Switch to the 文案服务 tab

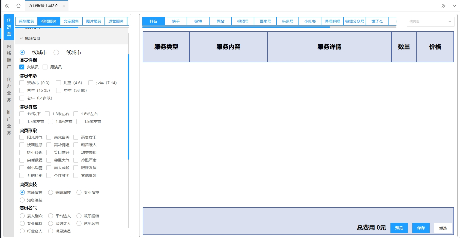[71, 21]
